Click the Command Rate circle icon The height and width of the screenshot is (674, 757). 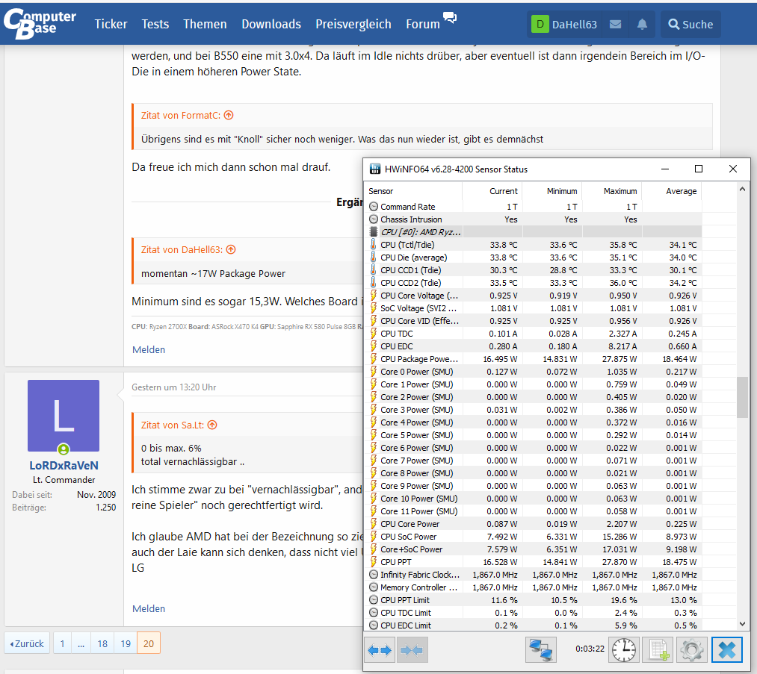click(374, 206)
